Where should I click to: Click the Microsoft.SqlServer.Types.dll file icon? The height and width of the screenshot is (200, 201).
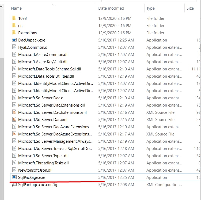click(14, 156)
